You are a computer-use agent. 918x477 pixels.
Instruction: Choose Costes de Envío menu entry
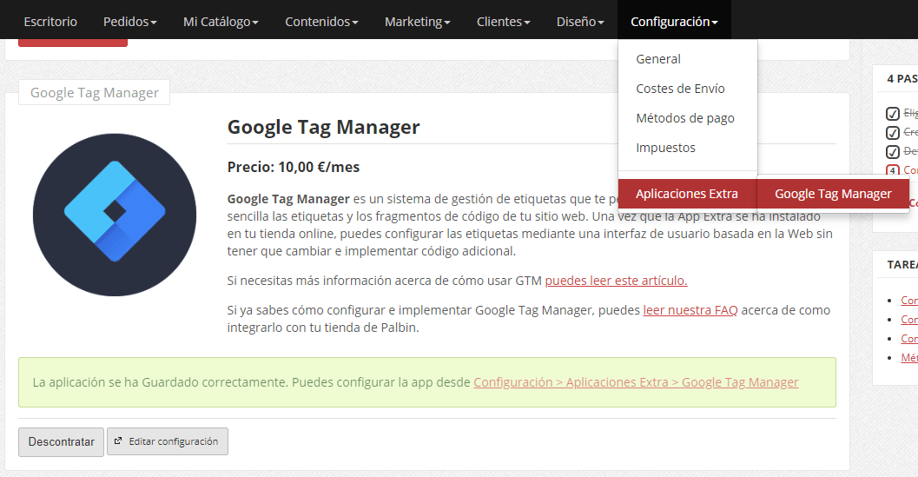click(x=680, y=89)
